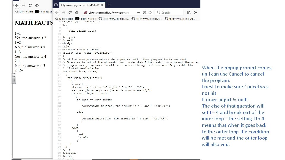This screenshot has width=285, height=160.
Task: Go Home in the left browser window
Action: (x=37, y=5)
